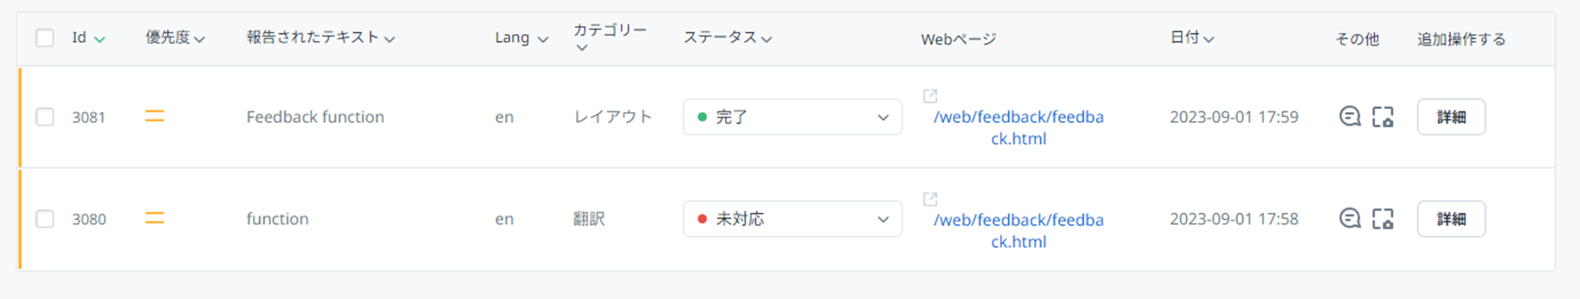The width and height of the screenshot is (1580, 299).
Task: Open screenshot icon for row 3080
Action: pos(1382,219)
